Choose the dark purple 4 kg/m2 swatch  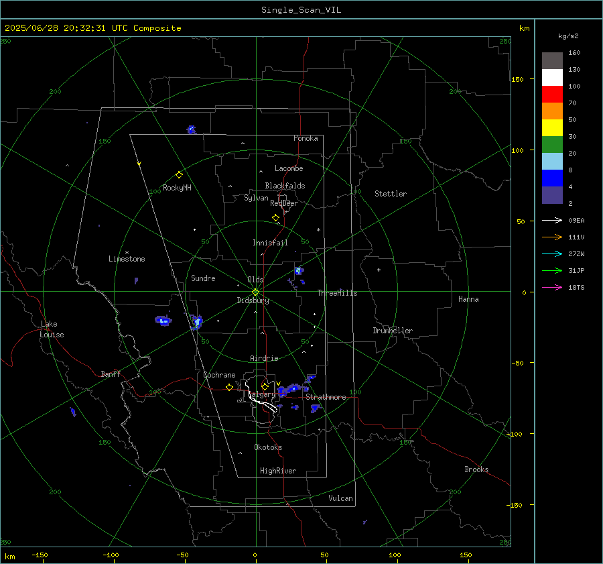552,194
